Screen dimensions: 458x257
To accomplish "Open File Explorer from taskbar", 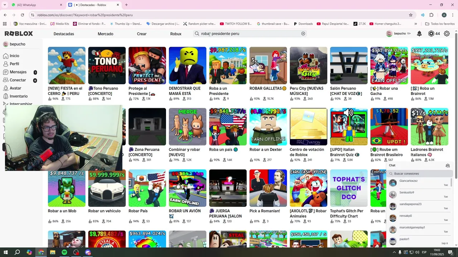I will click(53, 252).
